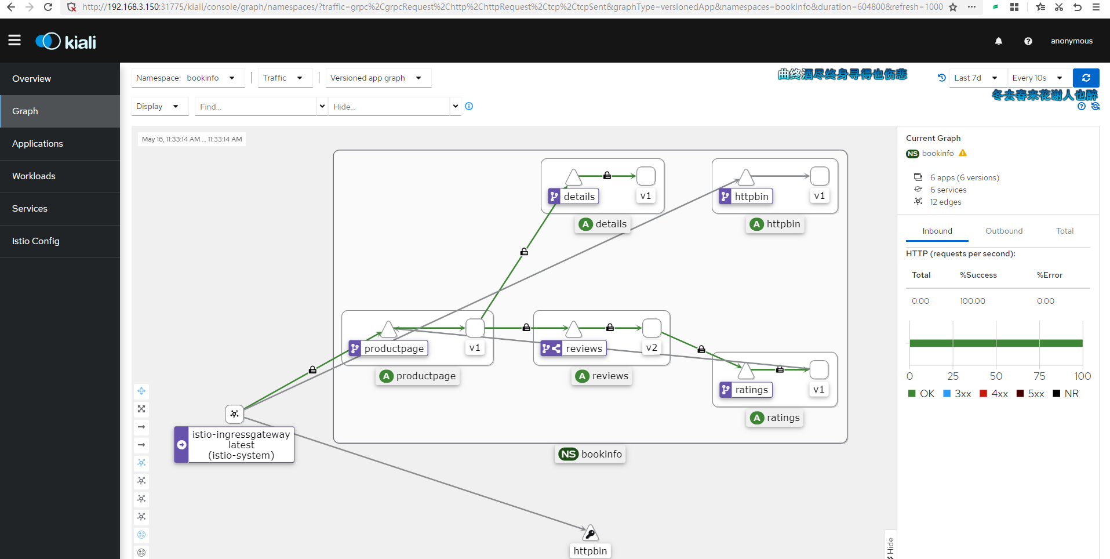Image resolution: width=1110 pixels, height=559 pixels.
Task: Click the help question mark in header
Action: click(x=1028, y=41)
